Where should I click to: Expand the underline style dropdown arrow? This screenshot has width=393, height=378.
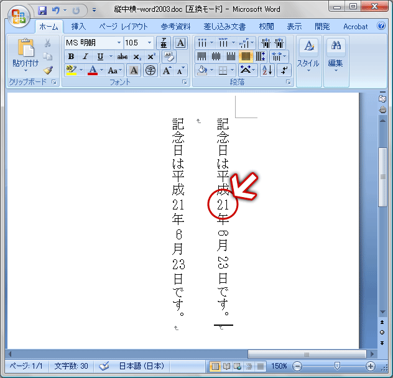click(111, 57)
